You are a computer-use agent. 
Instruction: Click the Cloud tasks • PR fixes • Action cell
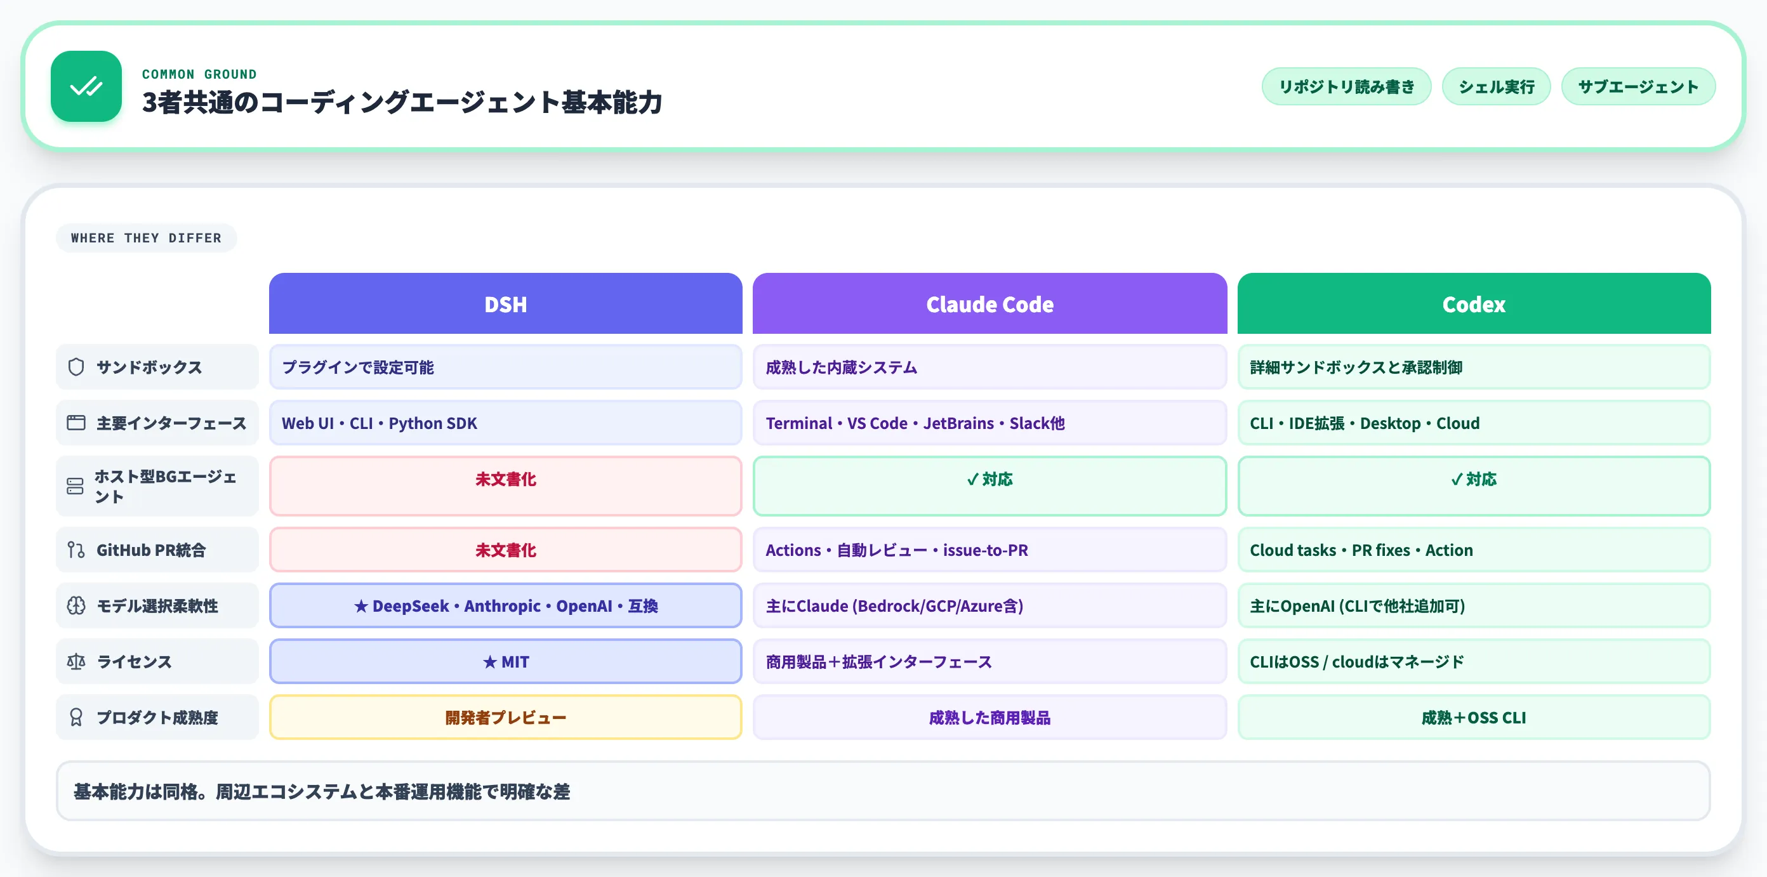pyautogui.click(x=1474, y=550)
